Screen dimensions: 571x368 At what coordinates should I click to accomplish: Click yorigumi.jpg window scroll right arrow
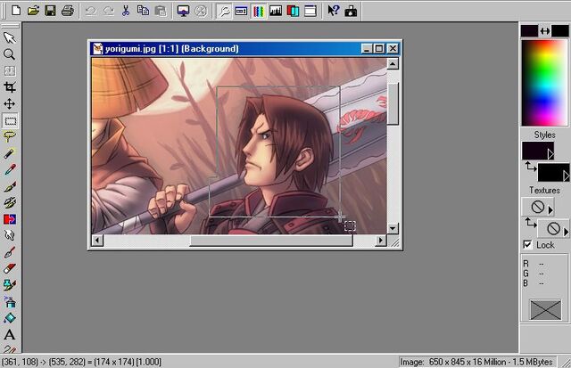point(381,241)
